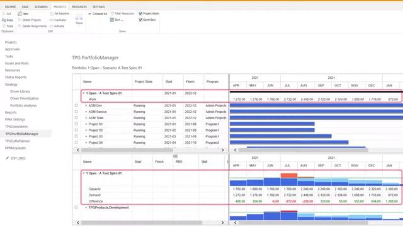Switch to the SCENARIO ribbon tab
Viewport: 403px width, 227px height.
click(x=41, y=7)
